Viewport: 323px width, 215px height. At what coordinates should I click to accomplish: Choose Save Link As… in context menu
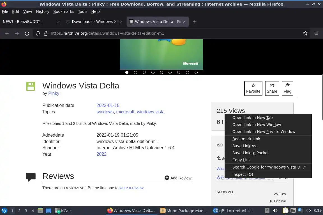pyautogui.click(x=268, y=146)
